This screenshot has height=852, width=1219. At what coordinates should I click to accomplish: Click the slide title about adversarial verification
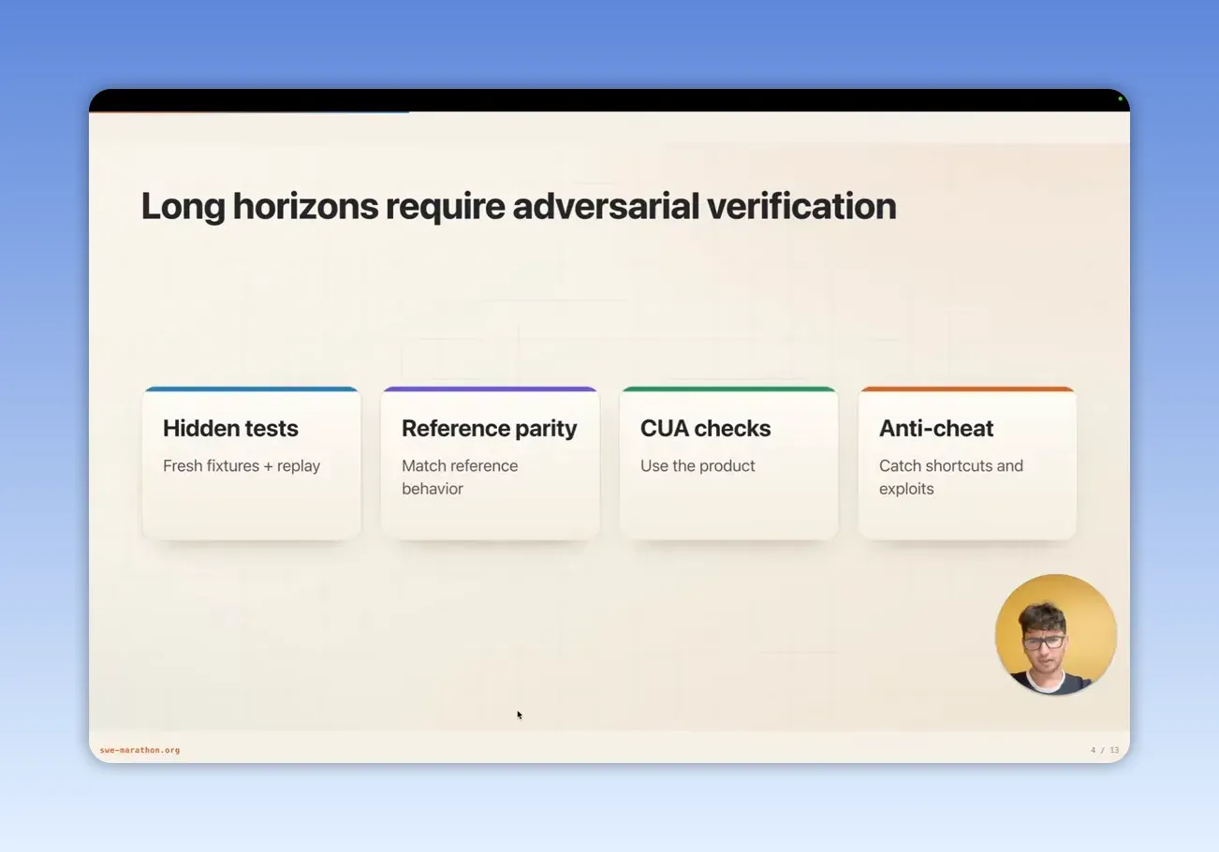[519, 206]
